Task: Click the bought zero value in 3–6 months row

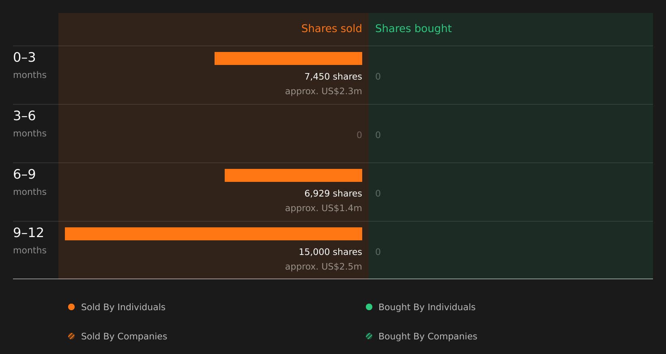Action: (378, 135)
